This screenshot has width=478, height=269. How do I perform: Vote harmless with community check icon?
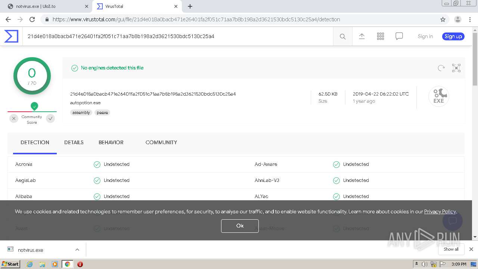point(50,118)
